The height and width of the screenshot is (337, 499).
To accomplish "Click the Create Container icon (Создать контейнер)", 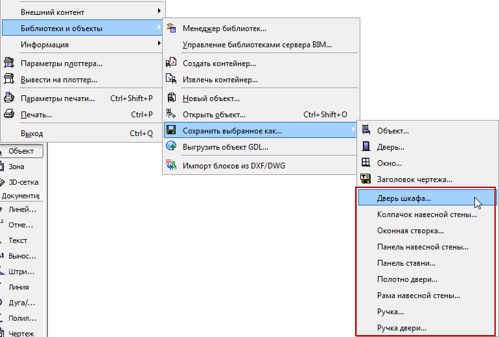I will pyautogui.click(x=171, y=63).
